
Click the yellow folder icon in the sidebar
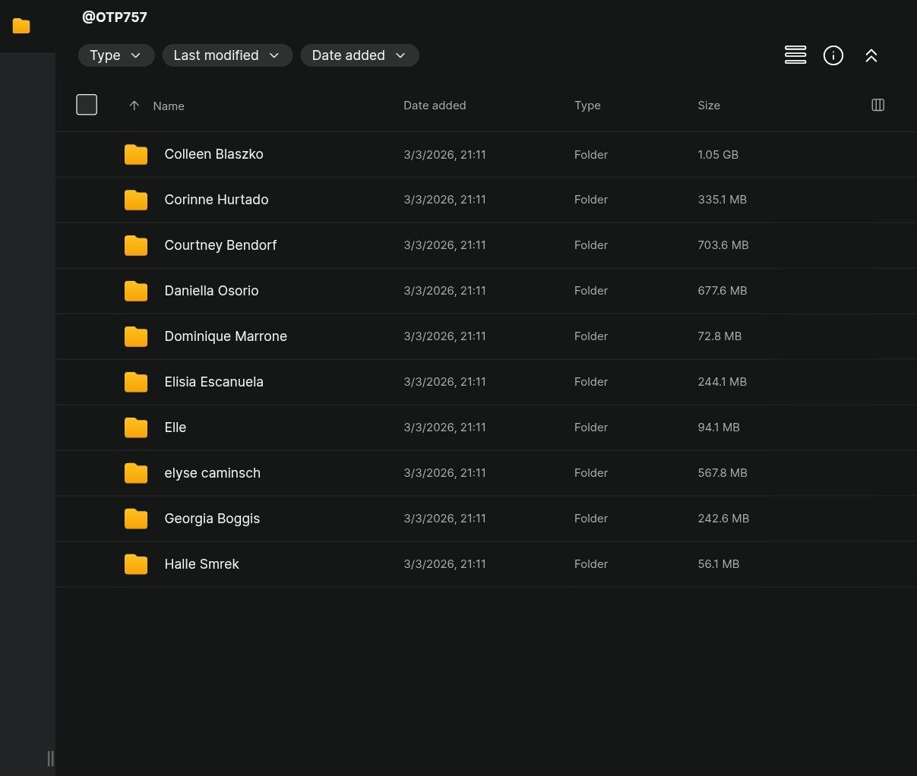pyautogui.click(x=21, y=26)
